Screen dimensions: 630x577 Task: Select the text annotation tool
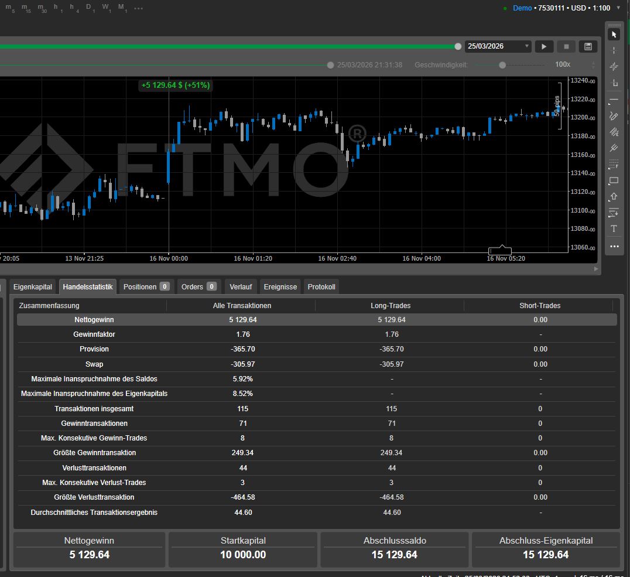[x=614, y=228]
